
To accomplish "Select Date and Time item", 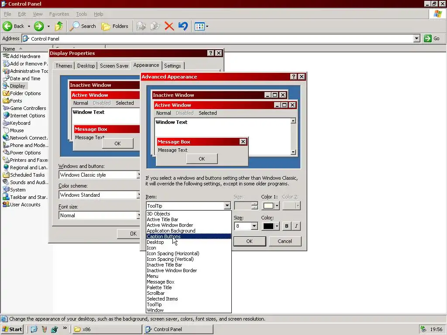I will [22, 79].
